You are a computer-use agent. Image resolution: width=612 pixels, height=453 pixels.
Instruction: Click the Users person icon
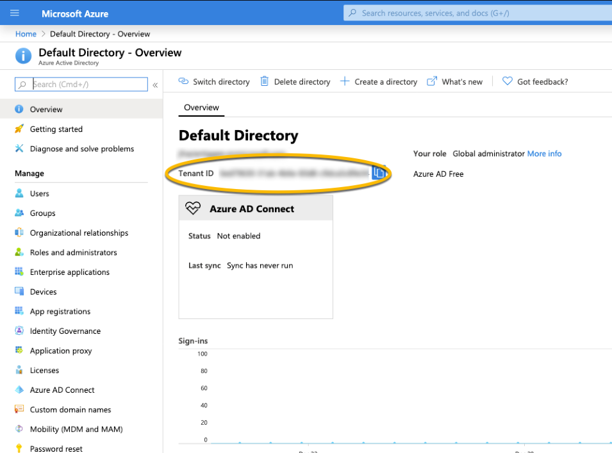click(19, 193)
